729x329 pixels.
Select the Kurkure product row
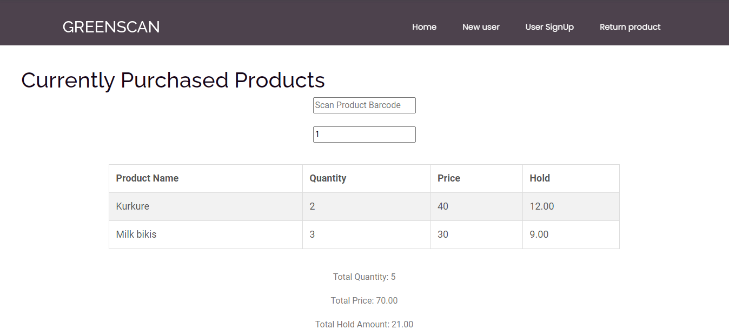tap(132, 206)
